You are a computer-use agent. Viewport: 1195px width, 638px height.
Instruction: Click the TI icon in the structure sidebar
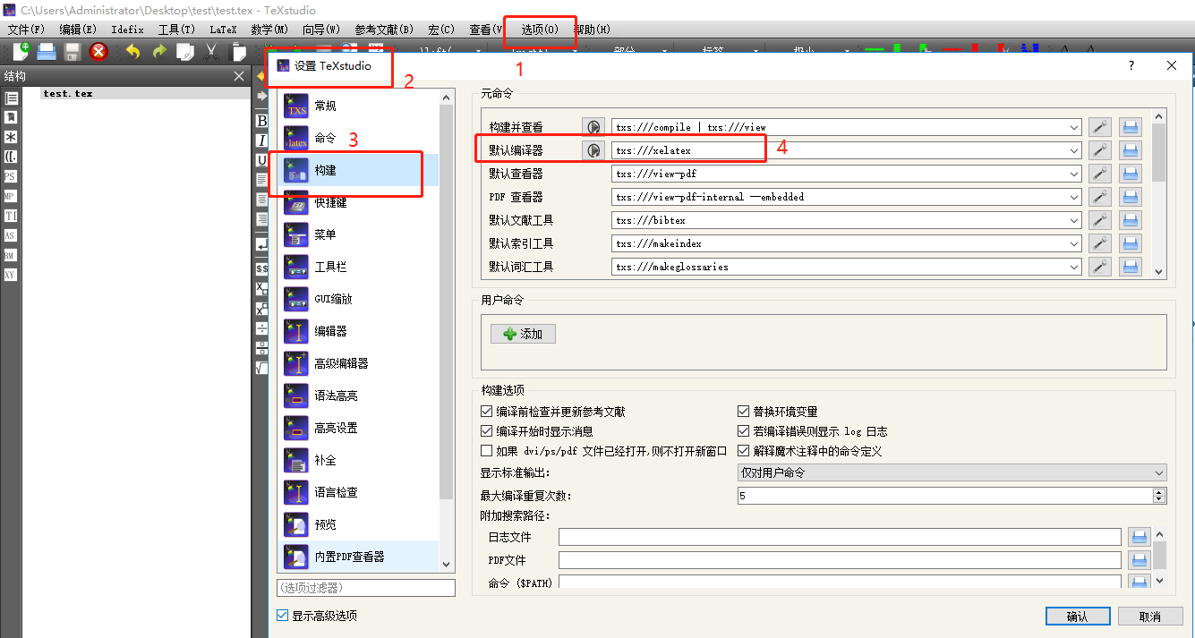point(11,216)
